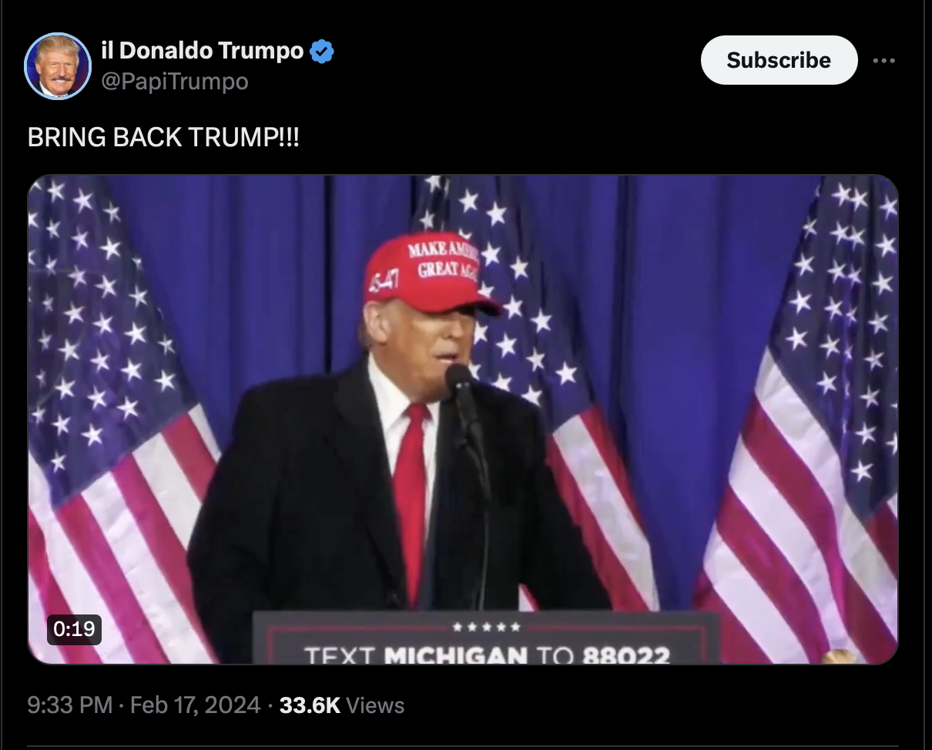Click the il Donaldo Trumpo display name
This screenshot has height=750, width=932.
(203, 51)
